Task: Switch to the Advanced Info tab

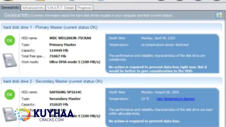Action: pyautogui.click(x=33, y=8)
